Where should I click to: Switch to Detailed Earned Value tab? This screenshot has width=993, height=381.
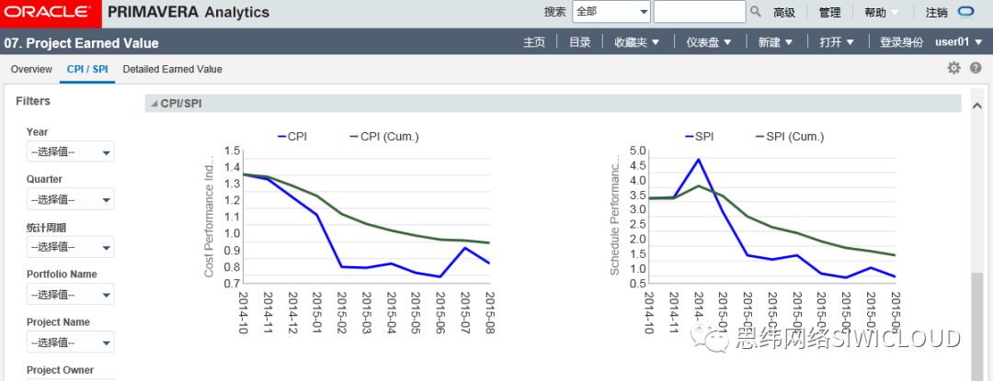(172, 69)
